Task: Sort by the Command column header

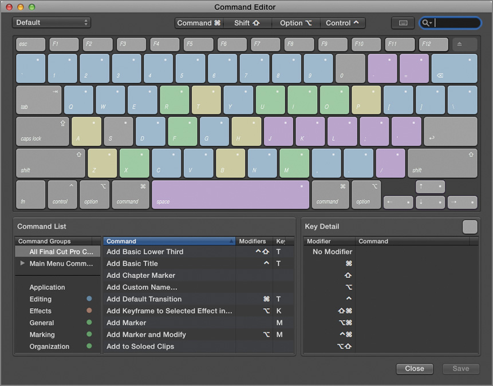Action: pos(169,241)
